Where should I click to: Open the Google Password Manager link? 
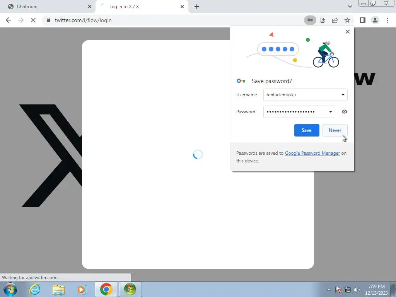(312, 153)
